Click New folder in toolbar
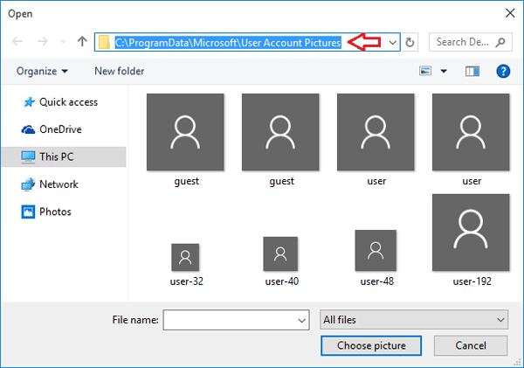Screen dimensions: 524x368 [x=118, y=71]
